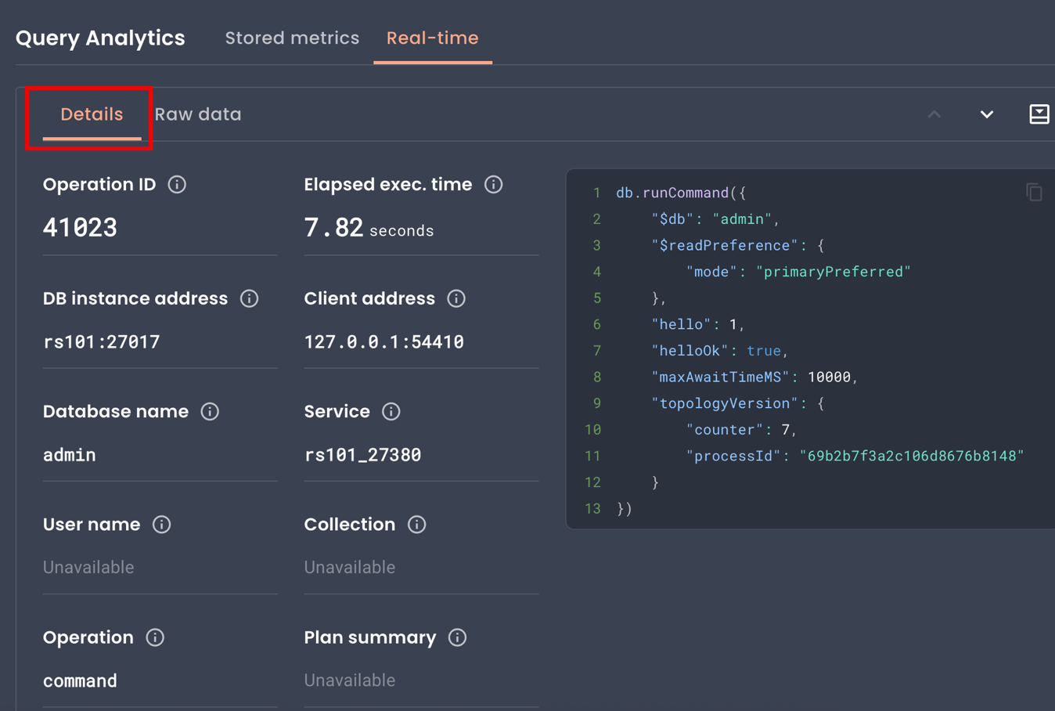Click the Elapsed exec. time info icon
This screenshot has height=711, width=1055.
493,185
